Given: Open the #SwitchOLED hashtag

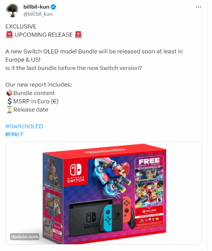Looking at the screenshot, I should (24, 126).
